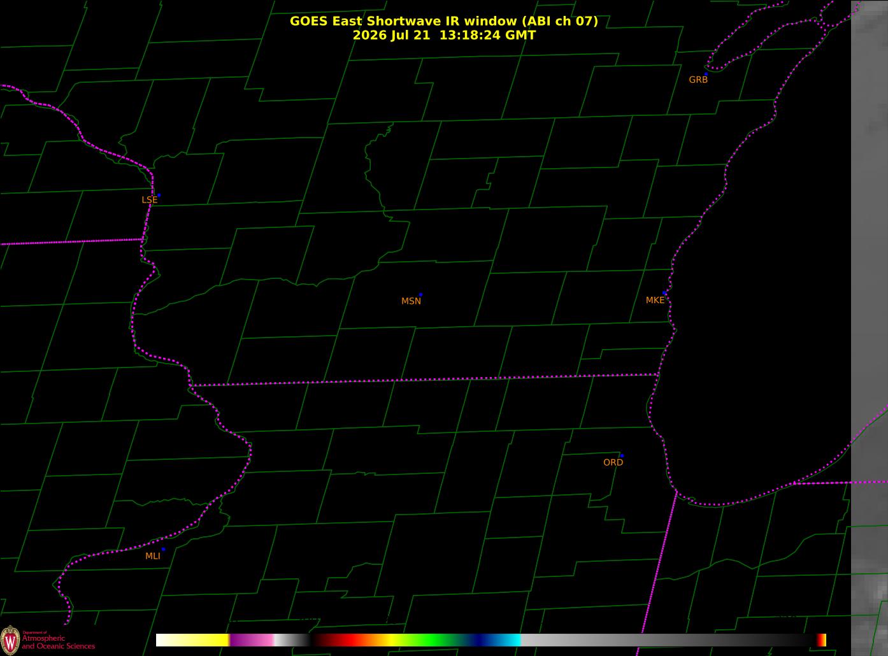This screenshot has height=656, width=888.
Task: Click the blue station dot at ORD
Action: 622,456
